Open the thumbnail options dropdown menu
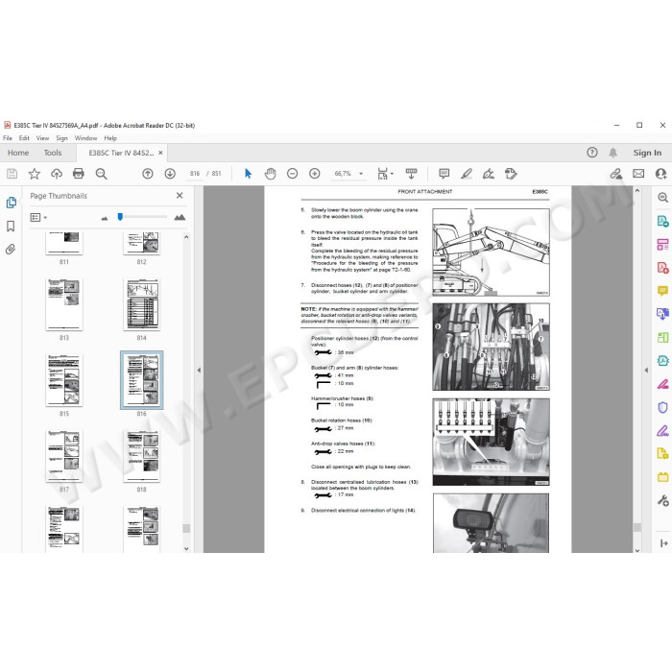The height and width of the screenshot is (672, 672). point(38,218)
